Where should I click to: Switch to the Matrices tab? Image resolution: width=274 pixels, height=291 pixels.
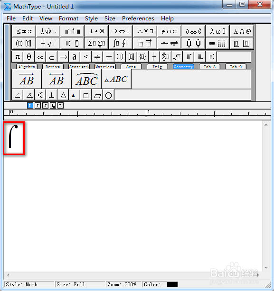click(x=105, y=67)
